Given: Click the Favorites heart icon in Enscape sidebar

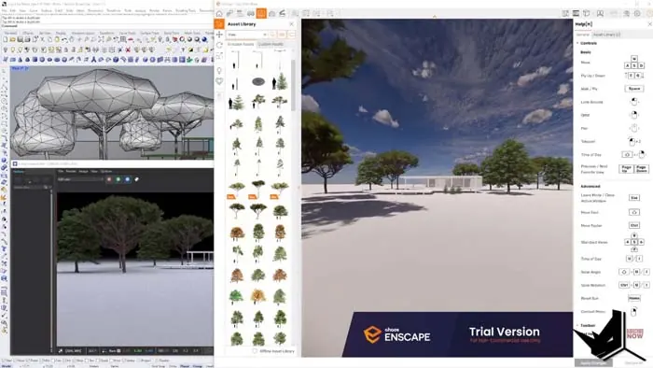Looking at the screenshot, I should pos(219,81).
